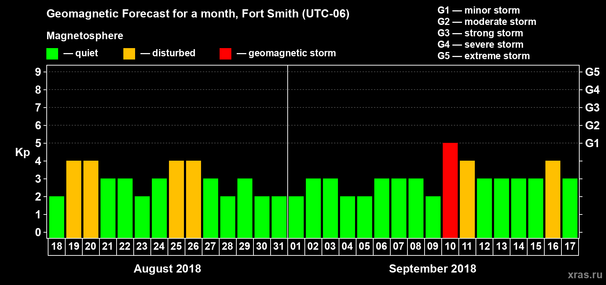The image size is (606, 285).
Task: Click the 'G5 — extreme storm' legend line
Action: click(x=484, y=56)
